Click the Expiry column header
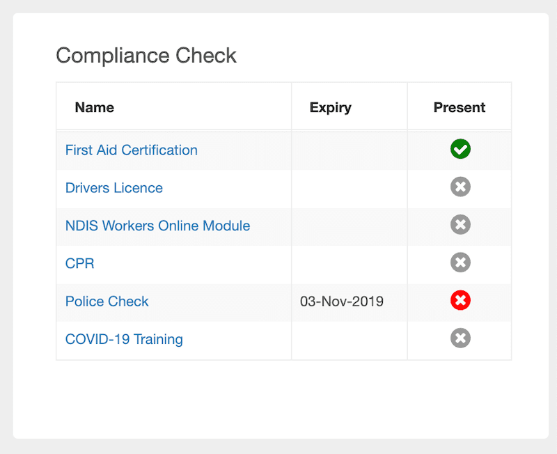 (330, 108)
